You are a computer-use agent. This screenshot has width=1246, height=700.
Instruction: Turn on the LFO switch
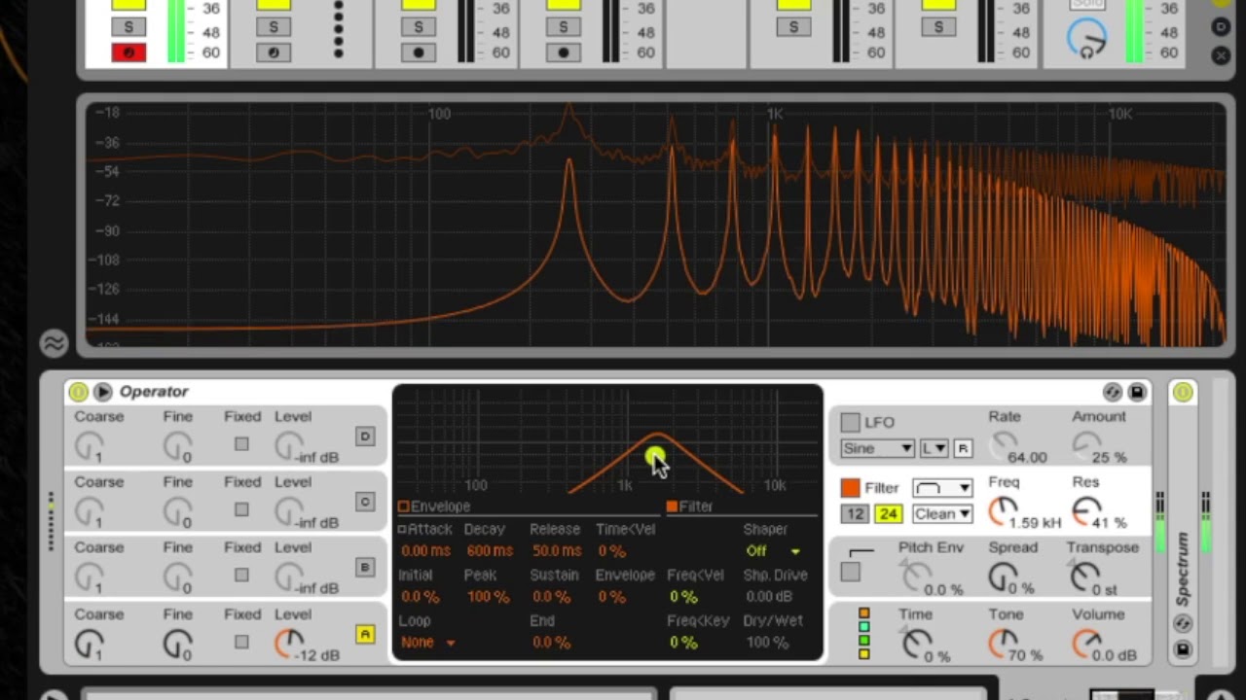pos(851,422)
